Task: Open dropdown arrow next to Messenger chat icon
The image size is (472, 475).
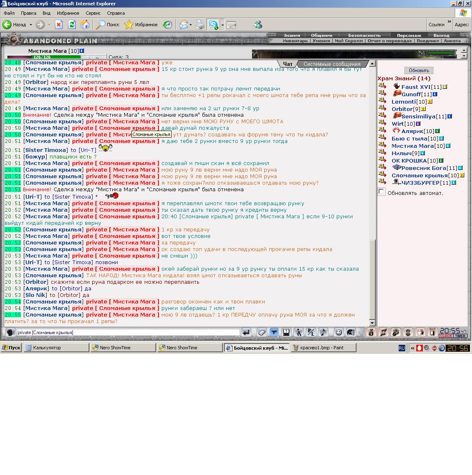Action: pyautogui.click(x=222, y=25)
